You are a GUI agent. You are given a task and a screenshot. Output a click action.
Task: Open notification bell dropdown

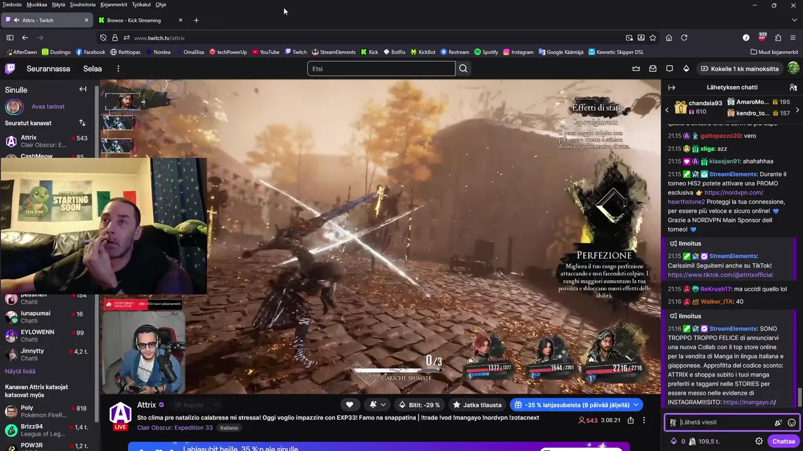coord(377,405)
